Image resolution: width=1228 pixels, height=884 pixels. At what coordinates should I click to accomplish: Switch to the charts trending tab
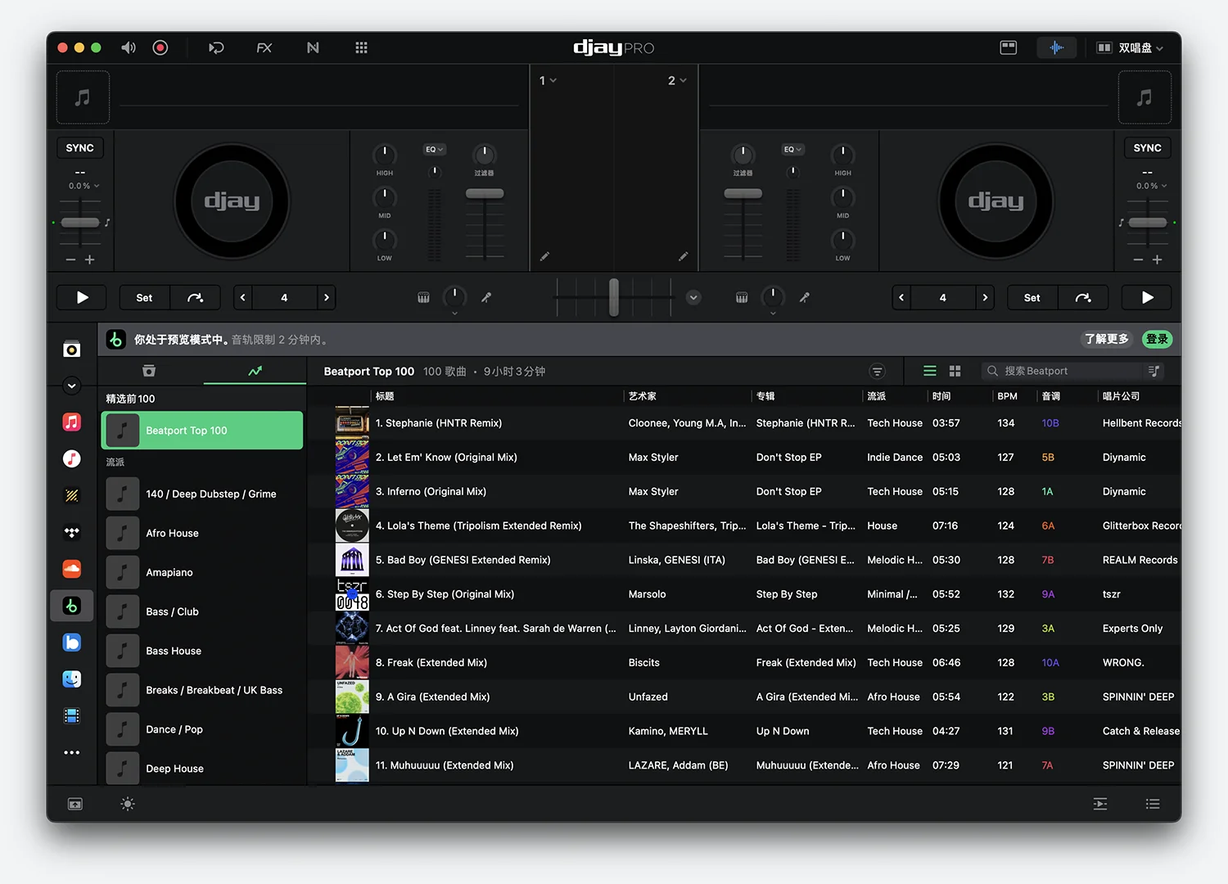tap(255, 372)
